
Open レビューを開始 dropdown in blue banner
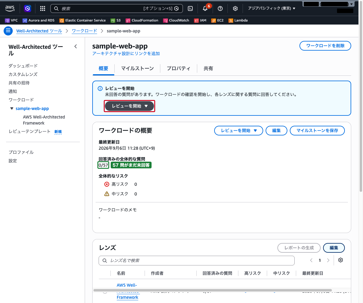(x=129, y=106)
